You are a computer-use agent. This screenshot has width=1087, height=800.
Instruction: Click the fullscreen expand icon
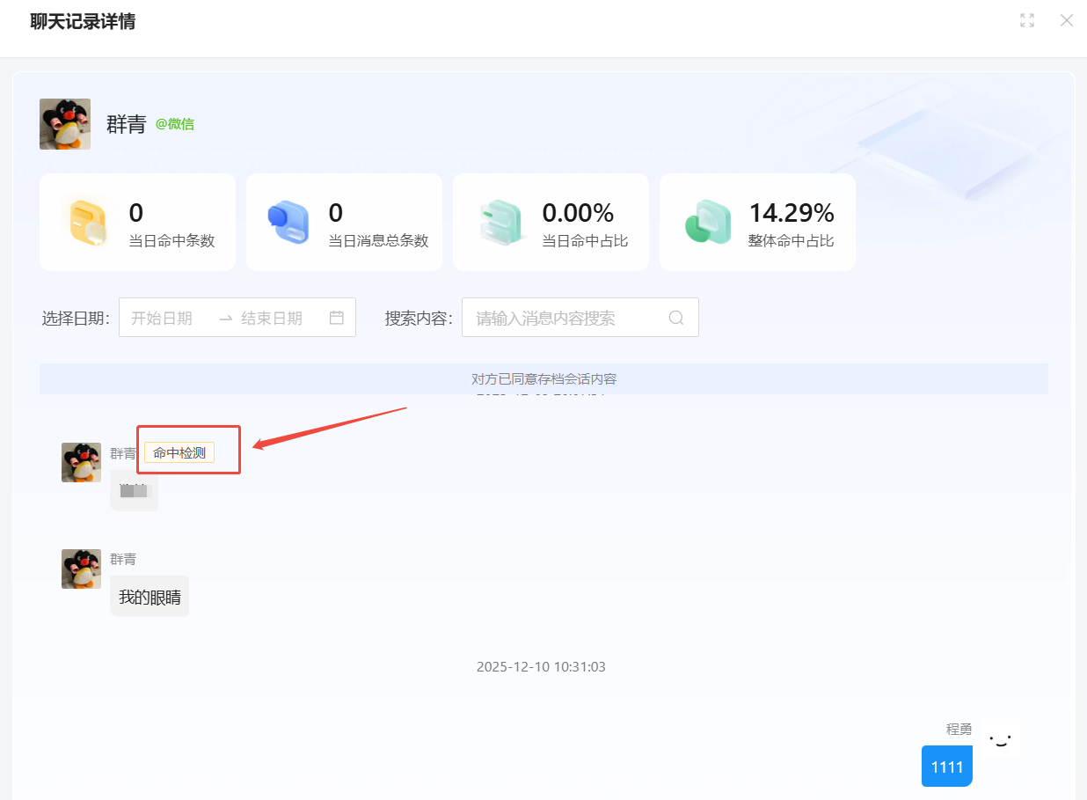pos(1026,20)
